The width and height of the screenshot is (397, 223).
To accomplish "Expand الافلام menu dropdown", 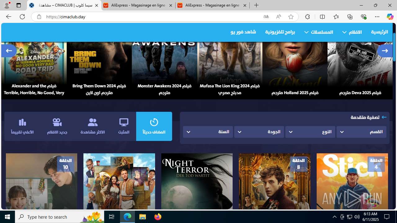I will pos(352,32).
